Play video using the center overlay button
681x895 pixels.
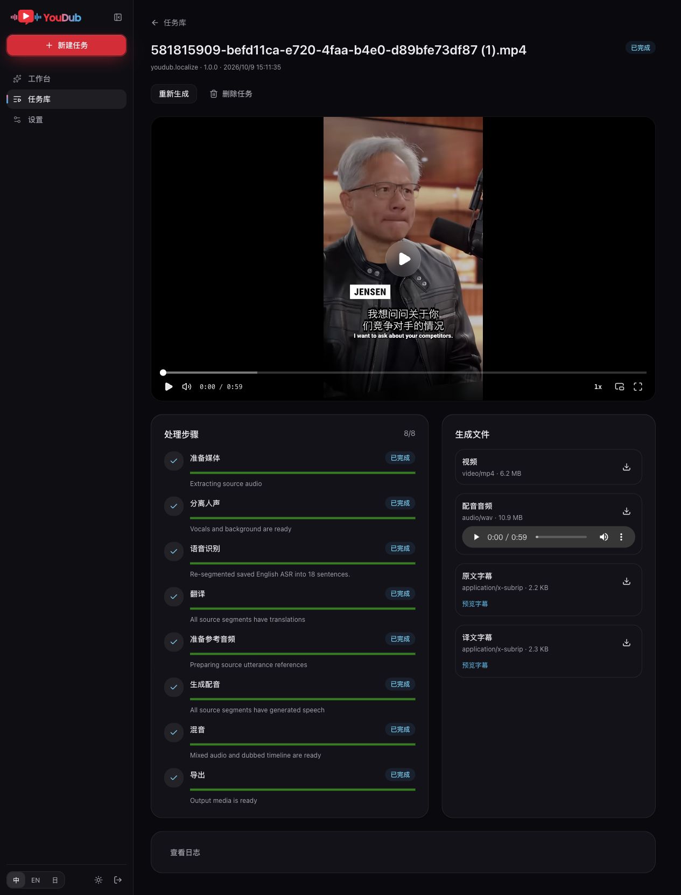click(403, 259)
